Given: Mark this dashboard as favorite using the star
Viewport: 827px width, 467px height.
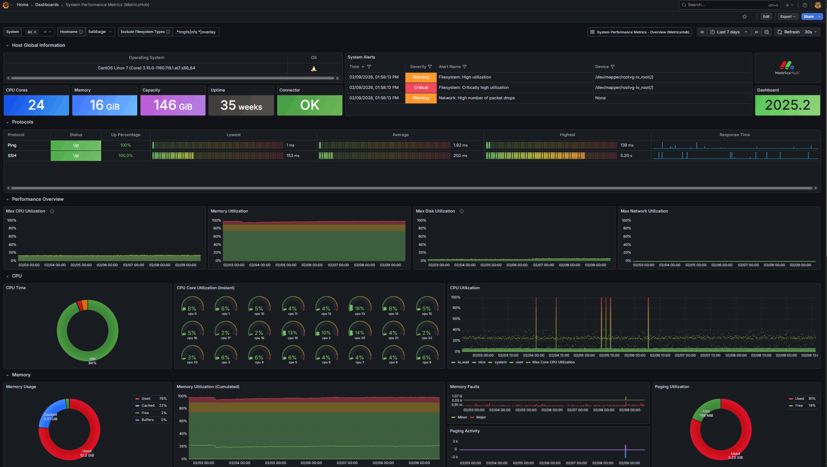Looking at the screenshot, I should [x=745, y=16].
